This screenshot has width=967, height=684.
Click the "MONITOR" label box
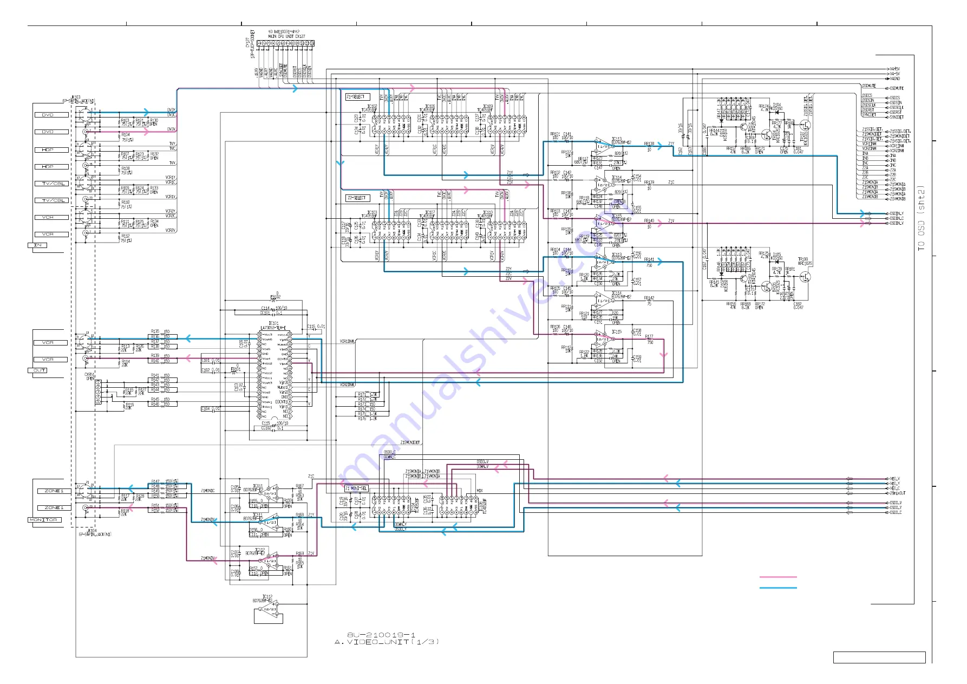45,520
